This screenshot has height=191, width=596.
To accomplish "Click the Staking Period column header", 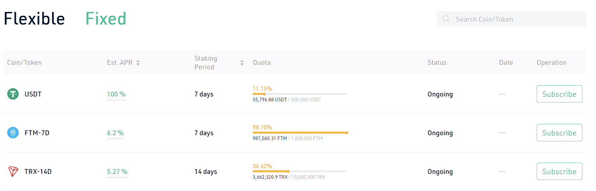I will pos(206,63).
